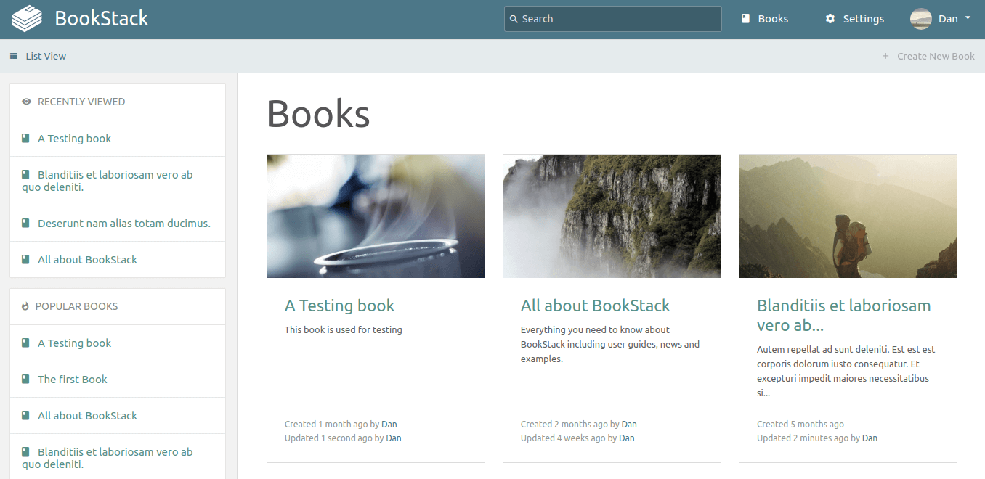The width and height of the screenshot is (985, 479).
Task: Click book icon beside Deserunt nam alias
Action: [26, 223]
